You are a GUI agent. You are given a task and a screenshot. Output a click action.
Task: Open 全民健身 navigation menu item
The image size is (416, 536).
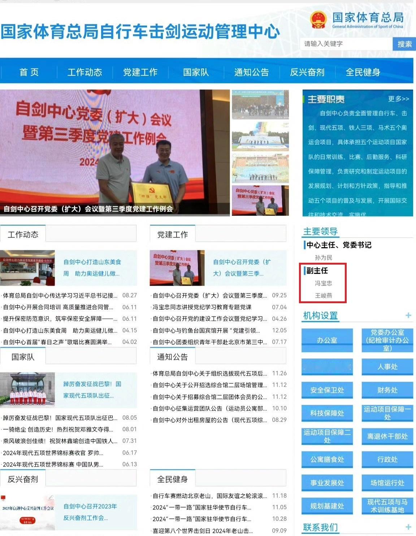pyautogui.click(x=363, y=72)
